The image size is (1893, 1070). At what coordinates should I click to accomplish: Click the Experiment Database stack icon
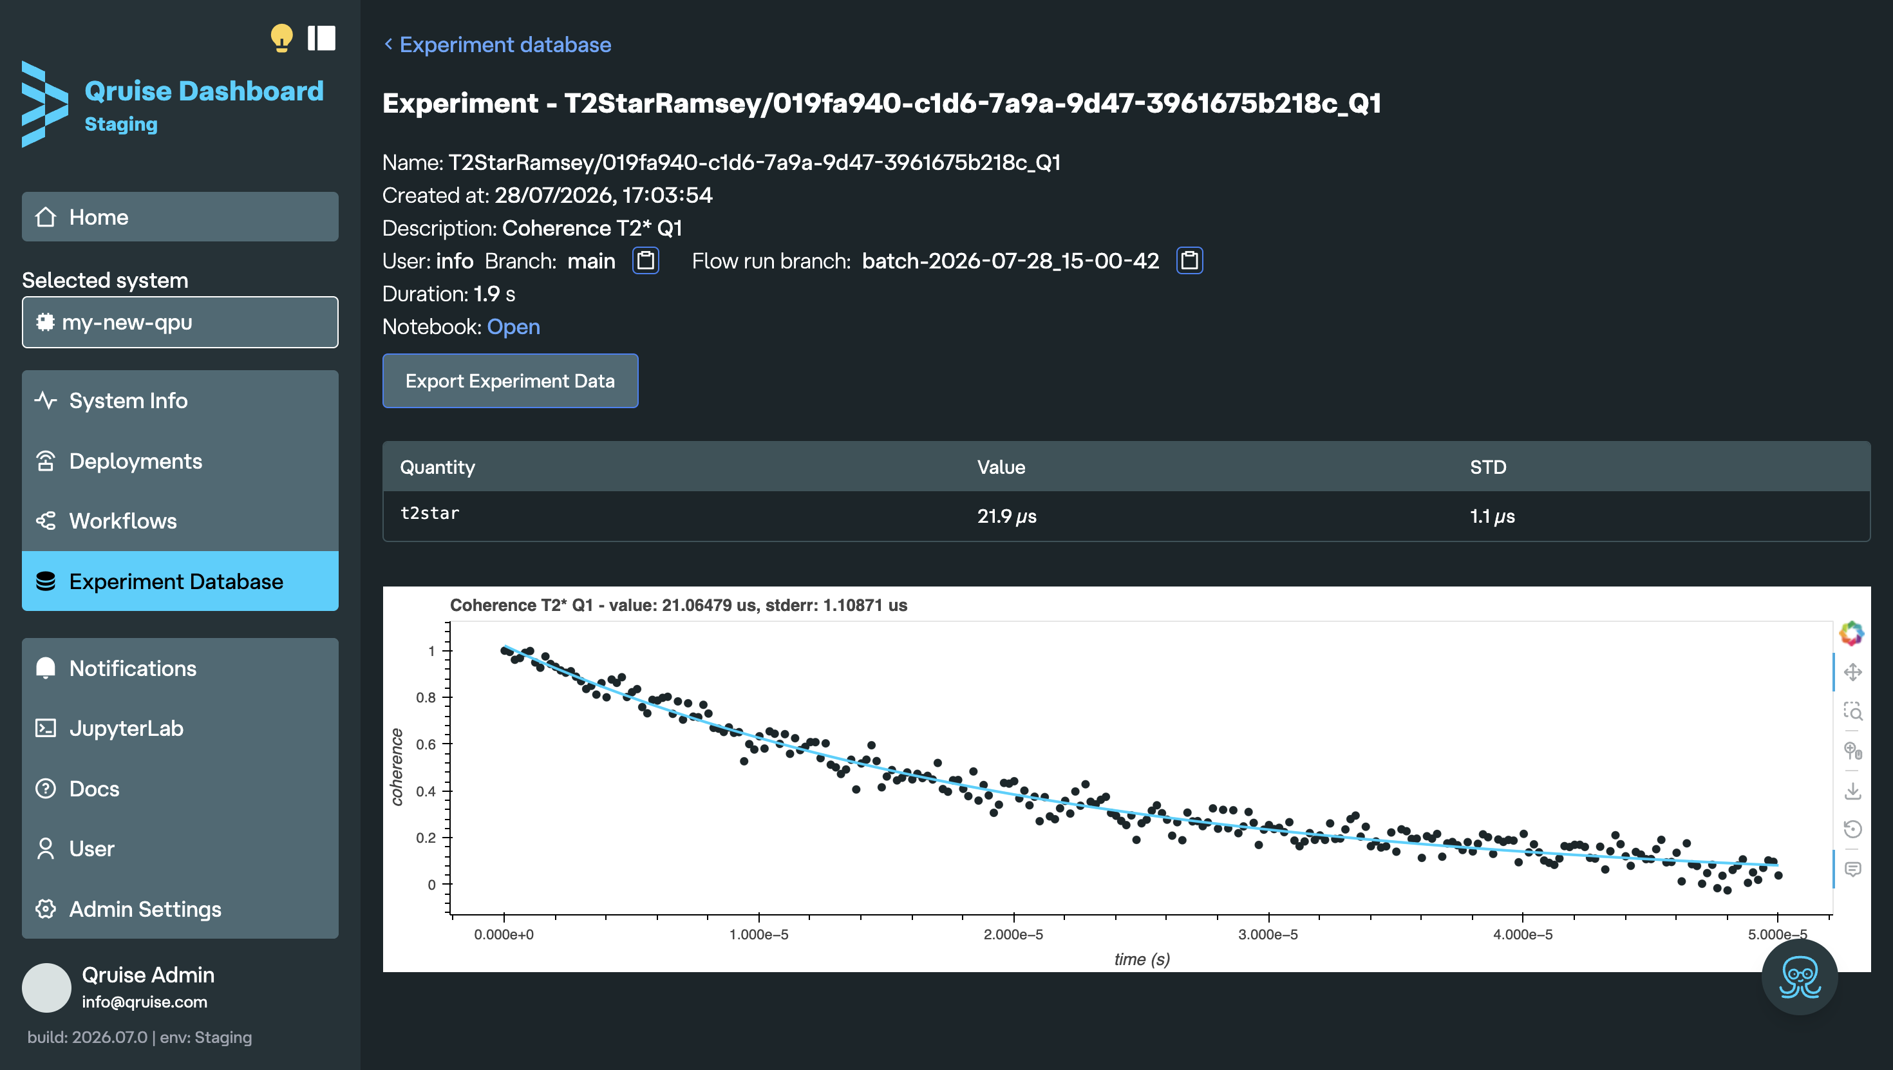46,581
